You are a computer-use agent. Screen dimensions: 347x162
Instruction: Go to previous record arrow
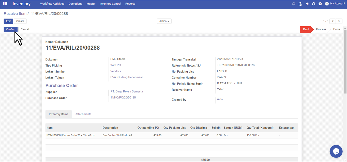coord(333,21)
